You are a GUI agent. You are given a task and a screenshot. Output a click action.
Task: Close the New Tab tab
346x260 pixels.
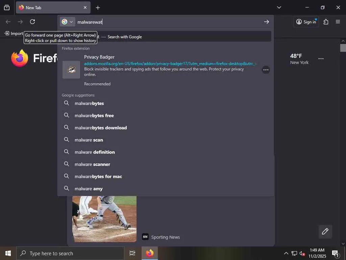tap(85, 7)
